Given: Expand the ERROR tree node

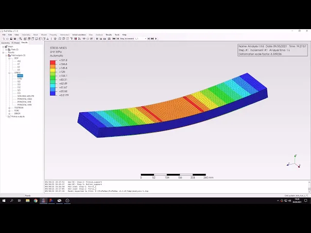Looking at the screenshot, I should tap(9, 114).
